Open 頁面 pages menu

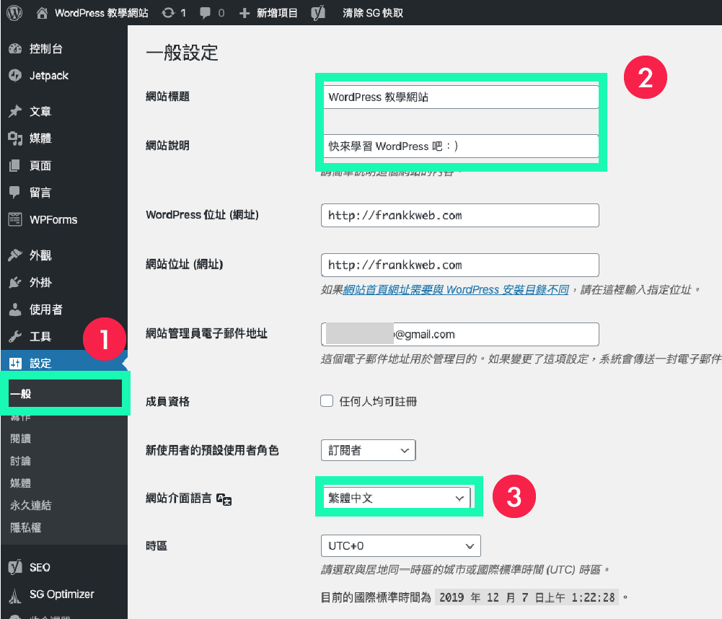pos(40,165)
